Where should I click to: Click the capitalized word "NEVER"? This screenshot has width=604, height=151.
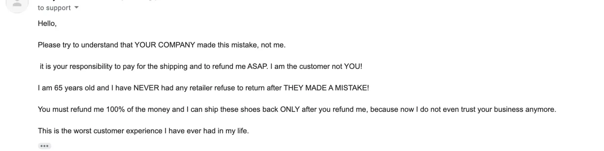point(146,88)
